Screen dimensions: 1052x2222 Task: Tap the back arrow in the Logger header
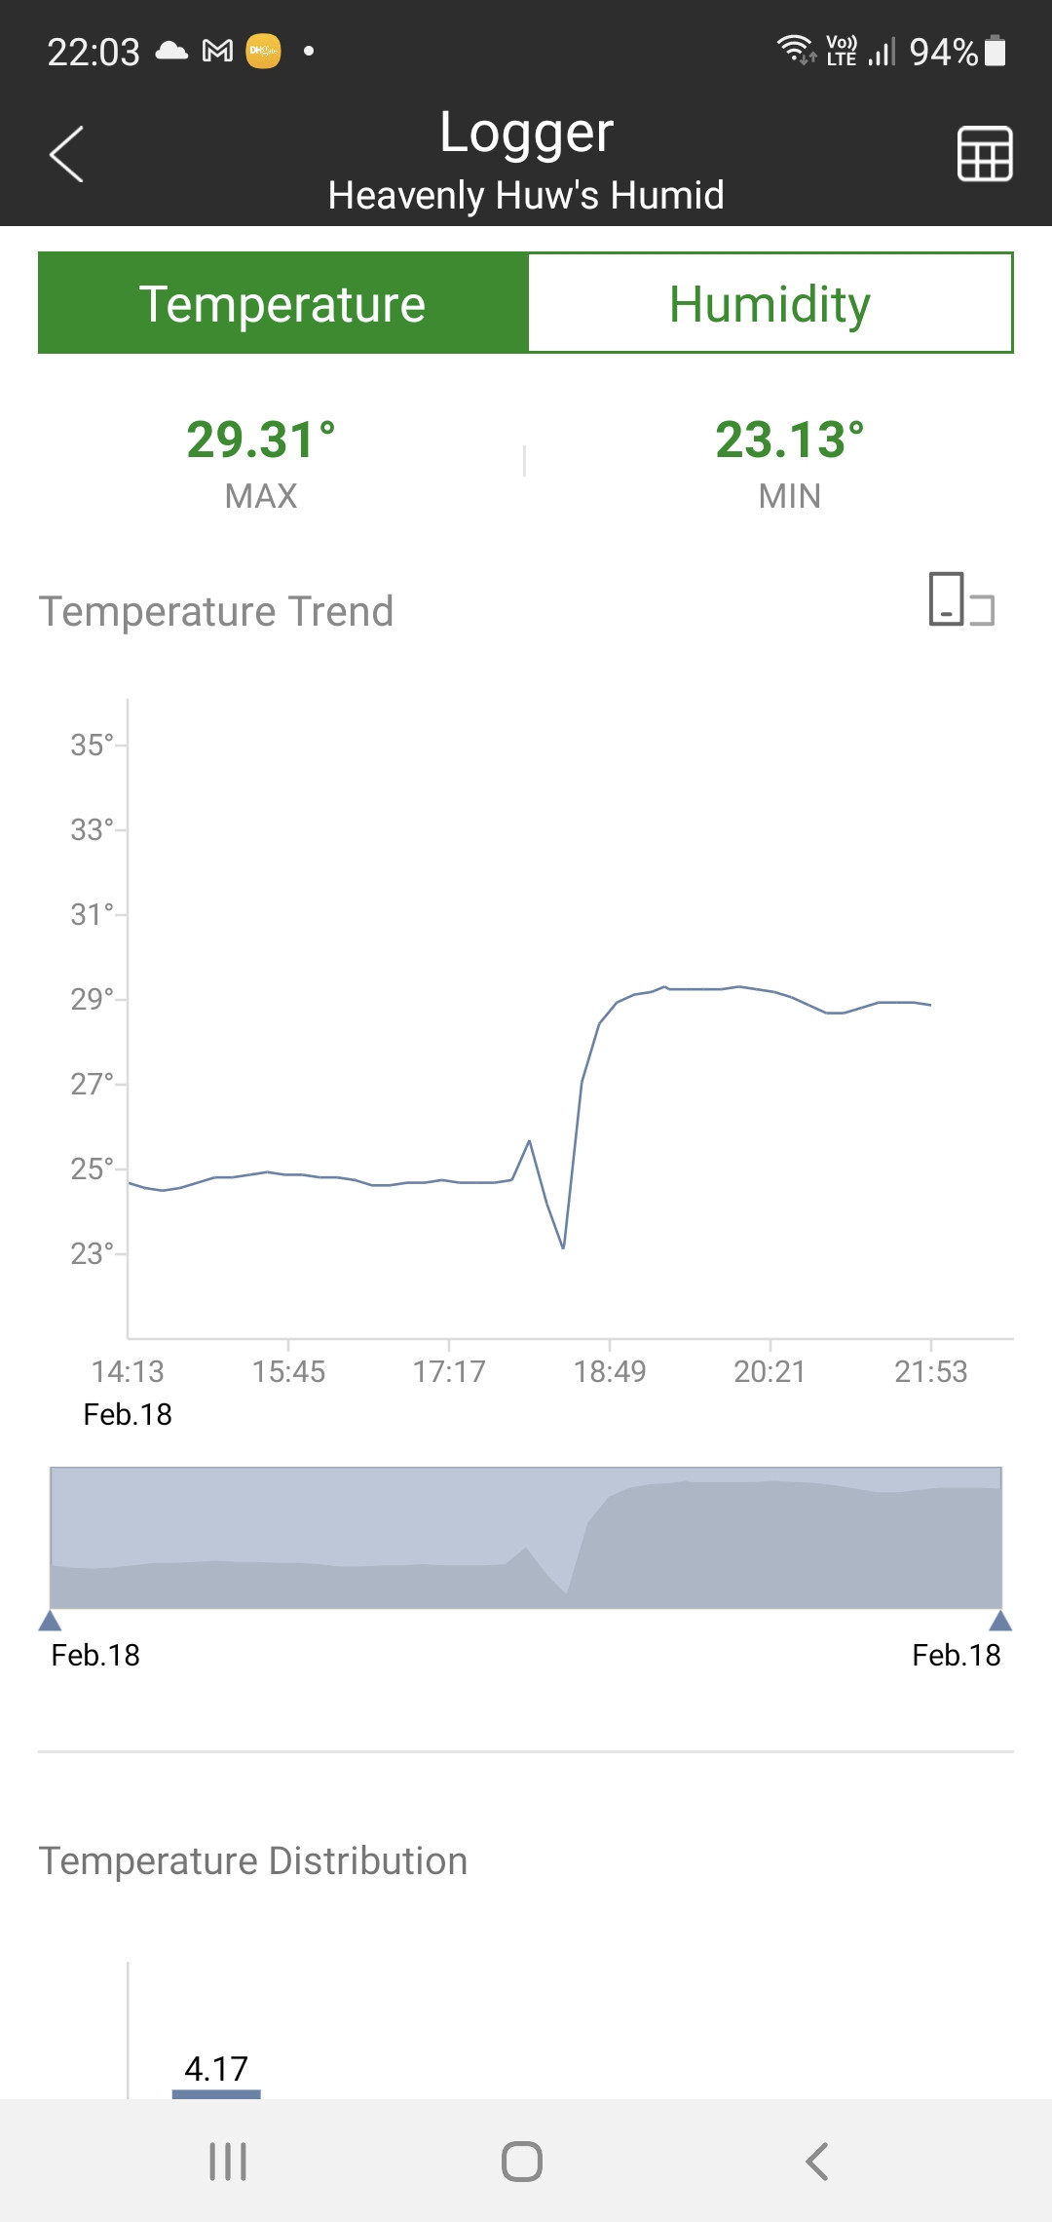click(66, 154)
